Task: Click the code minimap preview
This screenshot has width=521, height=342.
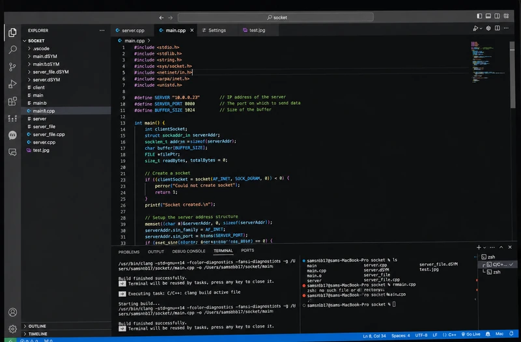Action: (x=488, y=62)
